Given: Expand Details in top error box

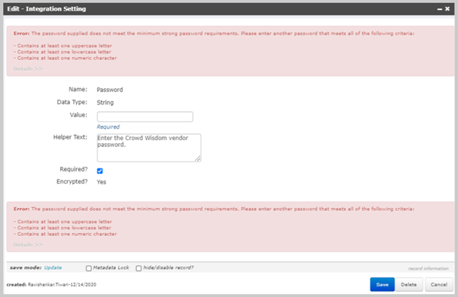Looking at the screenshot, I should coord(28,69).
